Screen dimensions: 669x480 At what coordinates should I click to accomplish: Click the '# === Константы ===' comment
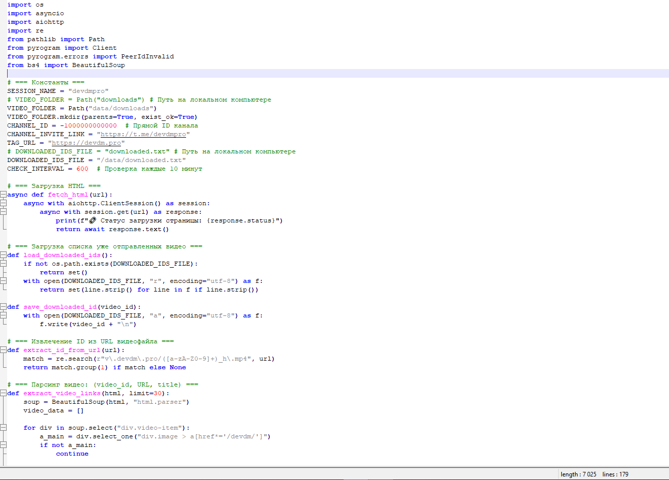coord(46,82)
